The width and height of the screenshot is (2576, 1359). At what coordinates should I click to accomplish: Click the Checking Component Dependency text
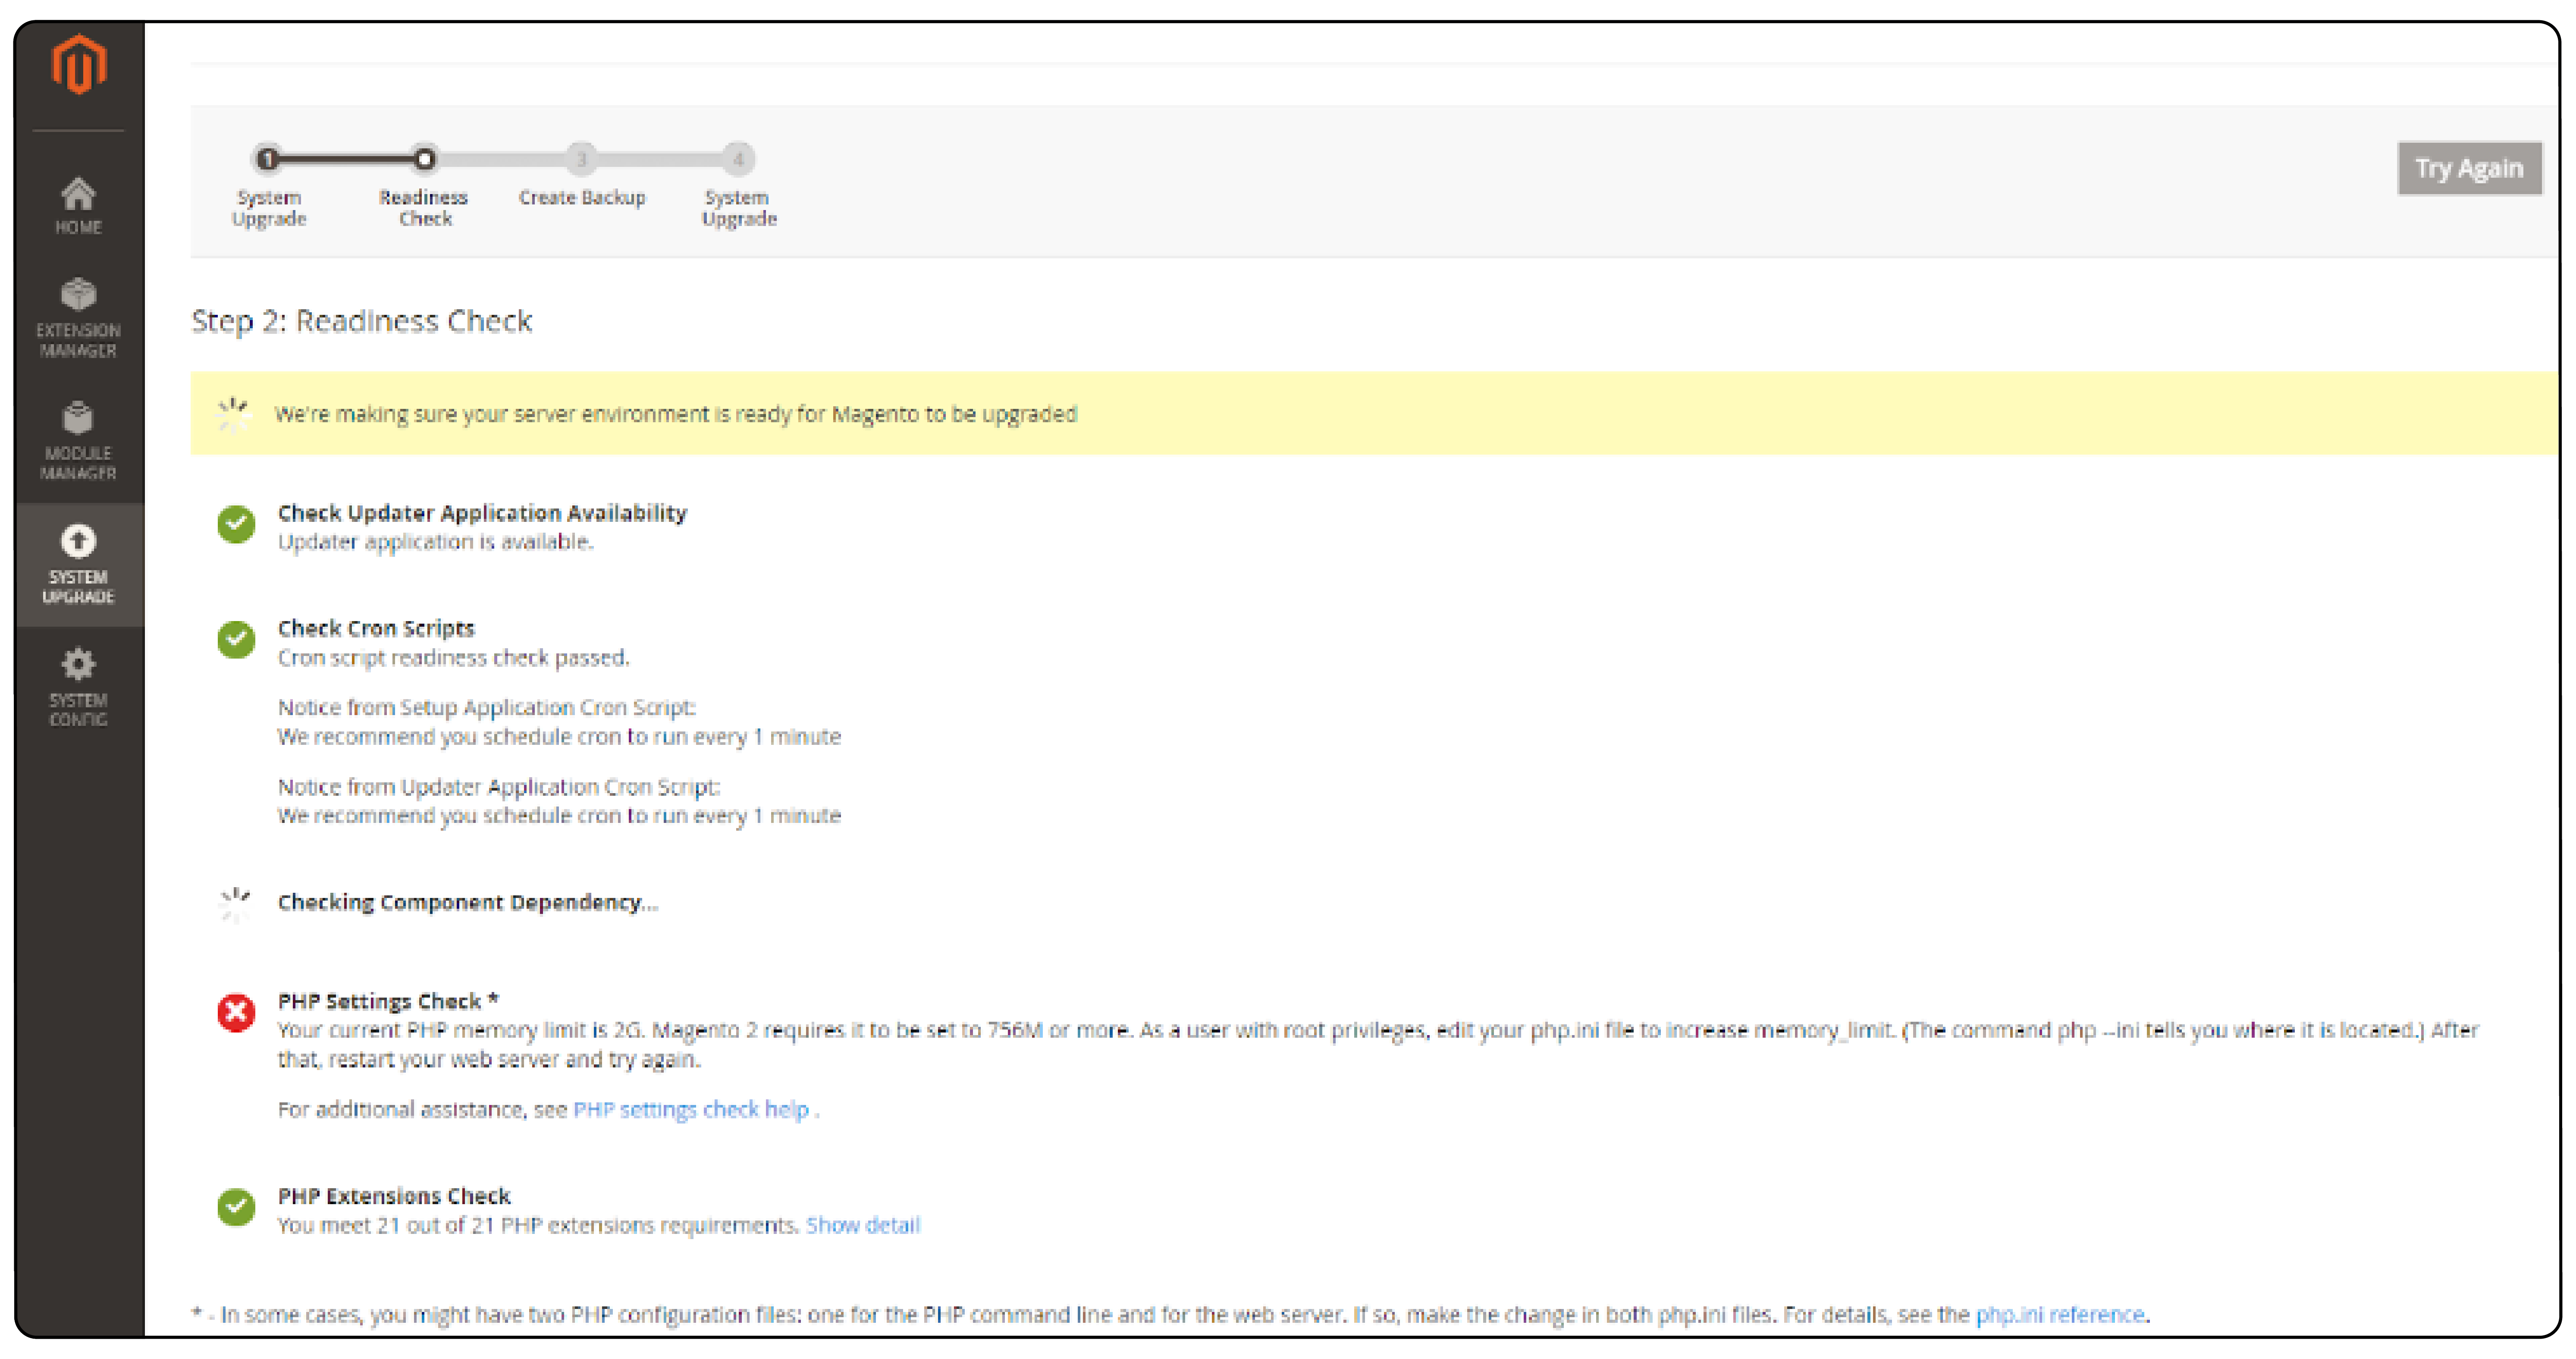point(468,903)
